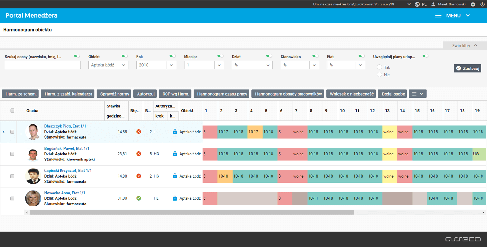
Task: Check the checkbox for Bogdański Paweł
Action: tap(12, 154)
